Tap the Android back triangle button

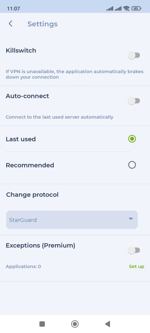pos(107,324)
